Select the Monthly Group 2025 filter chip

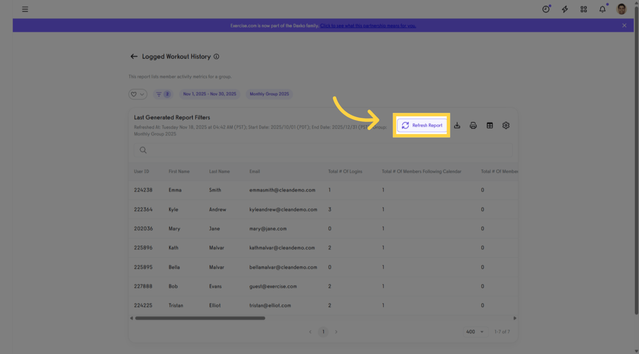click(x=269, y=94)
